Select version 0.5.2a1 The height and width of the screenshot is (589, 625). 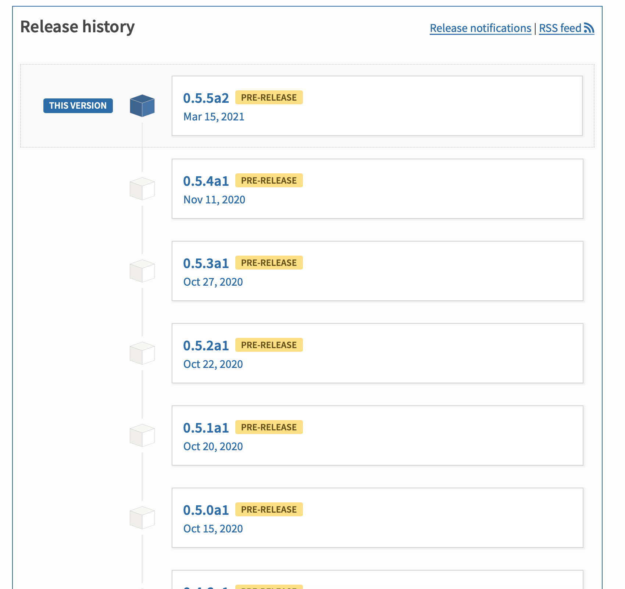click(206, 345)
